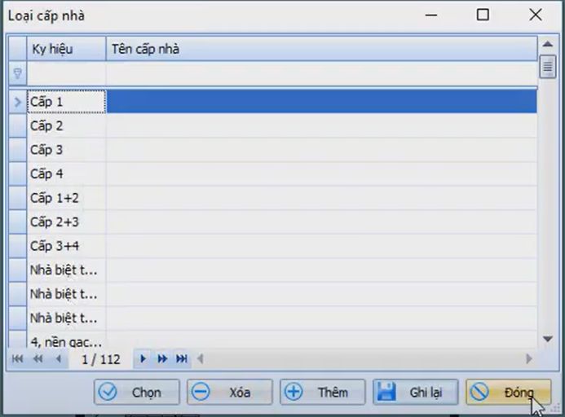The height and width of the screenshot is (417, 565).
Task: Select the Cấp 2 row
Action: point(66,126)
